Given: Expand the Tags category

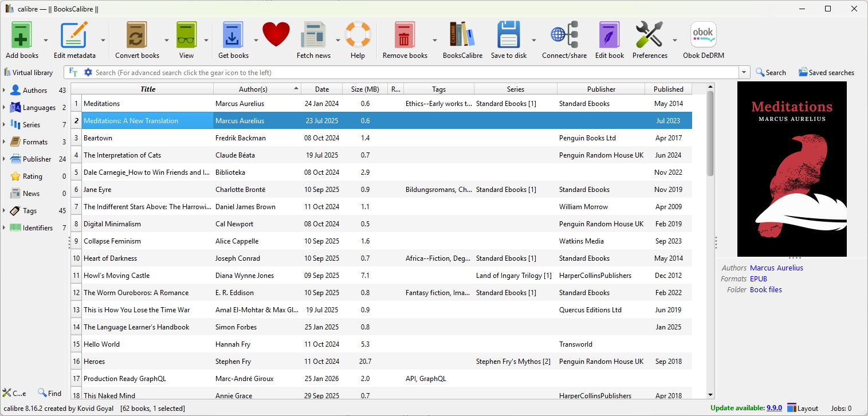Looking at the screenshot, I should [4, 211].
